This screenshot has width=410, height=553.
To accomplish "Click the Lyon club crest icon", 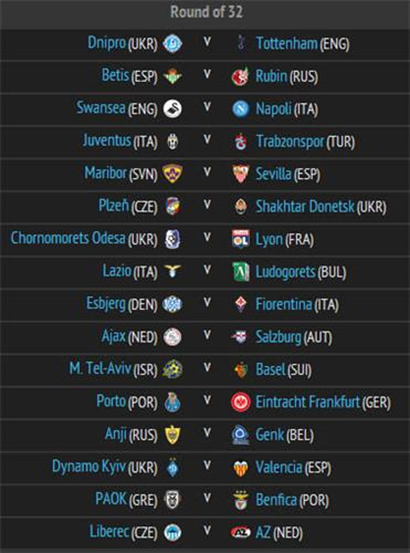I will coord(240,239).
